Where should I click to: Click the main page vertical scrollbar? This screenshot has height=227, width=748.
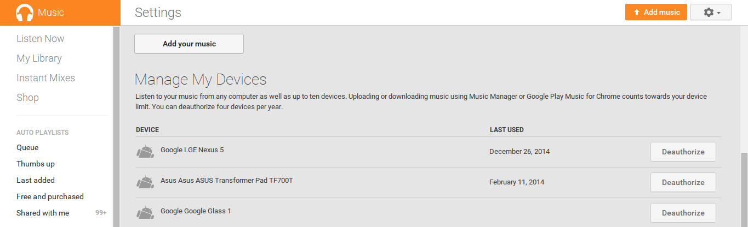click(x=744, y=186)
